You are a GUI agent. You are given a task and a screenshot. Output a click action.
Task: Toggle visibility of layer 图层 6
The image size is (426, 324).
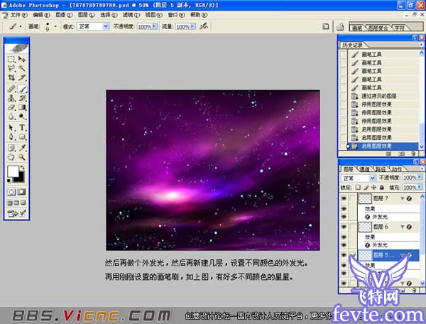pyautogui.click(x=343, y=226)
